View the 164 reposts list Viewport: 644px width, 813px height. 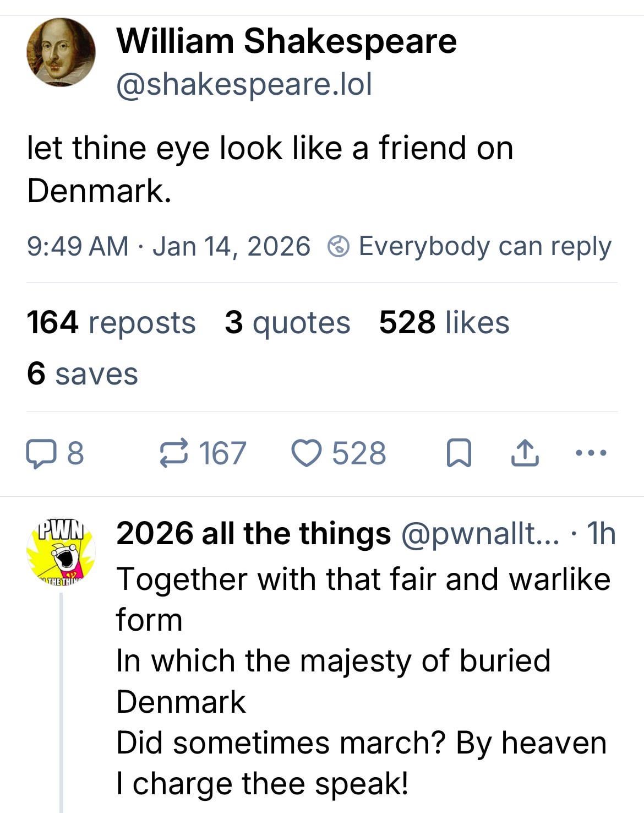point(111,322)
